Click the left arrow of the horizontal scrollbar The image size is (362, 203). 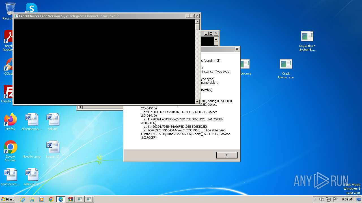point(80,107)
